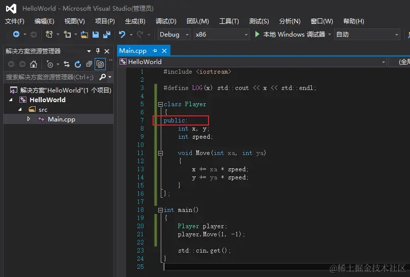The width and height of the screenshot is (410, 277).
Task: Open the 帮助(H) menu
Action: point(354,21)
